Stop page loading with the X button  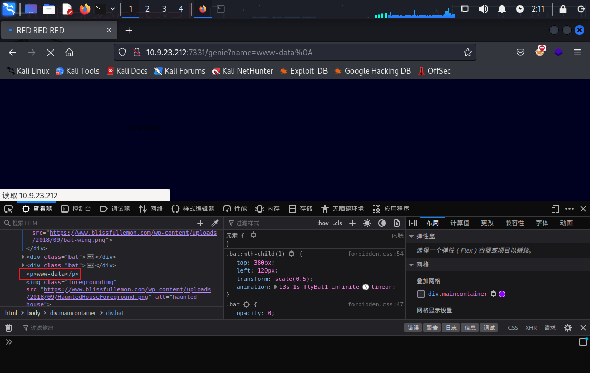[50, 52]
